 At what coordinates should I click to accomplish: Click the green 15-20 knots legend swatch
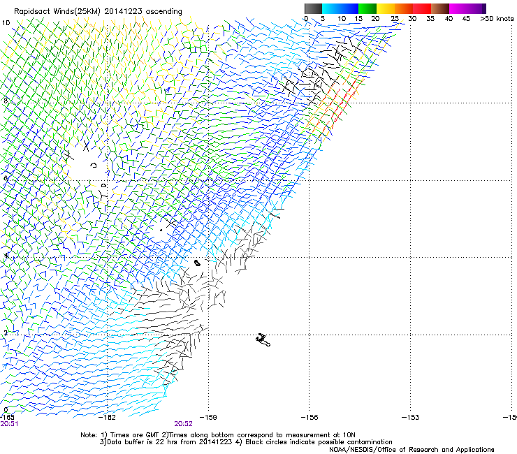367,8
